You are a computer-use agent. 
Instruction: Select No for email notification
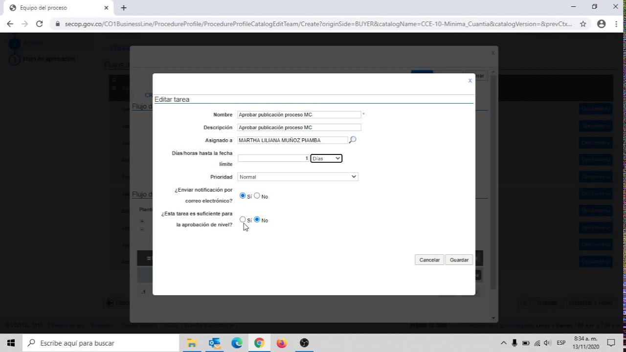click(257, 196)
